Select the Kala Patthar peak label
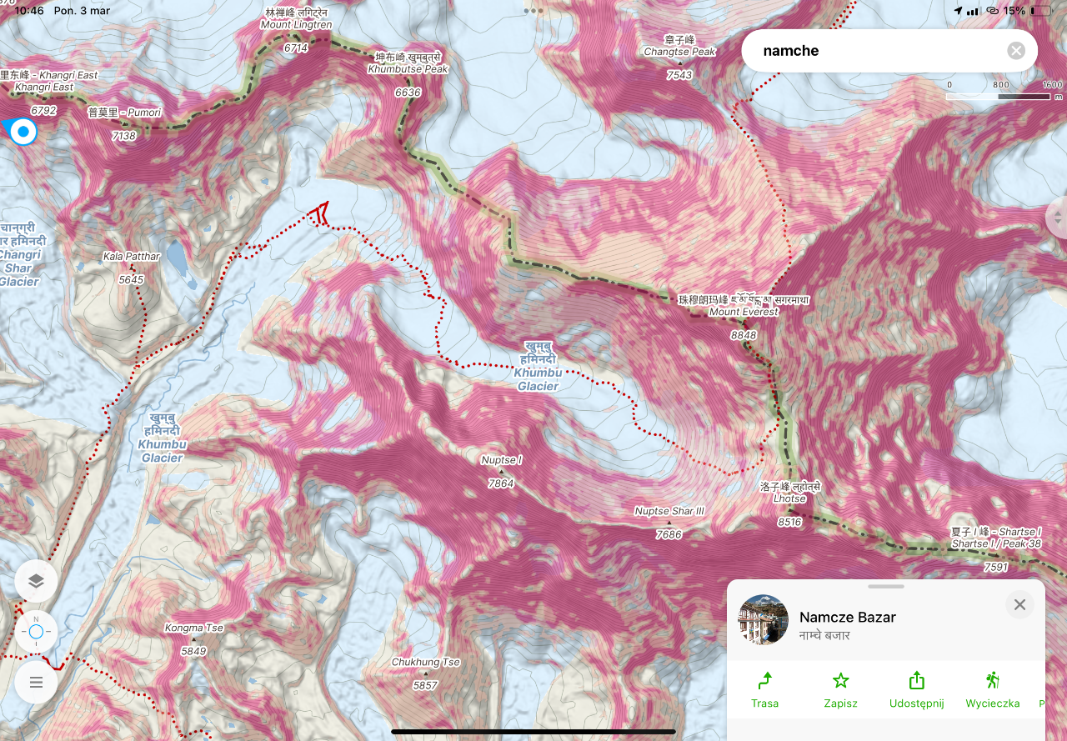 pos(131,257)
